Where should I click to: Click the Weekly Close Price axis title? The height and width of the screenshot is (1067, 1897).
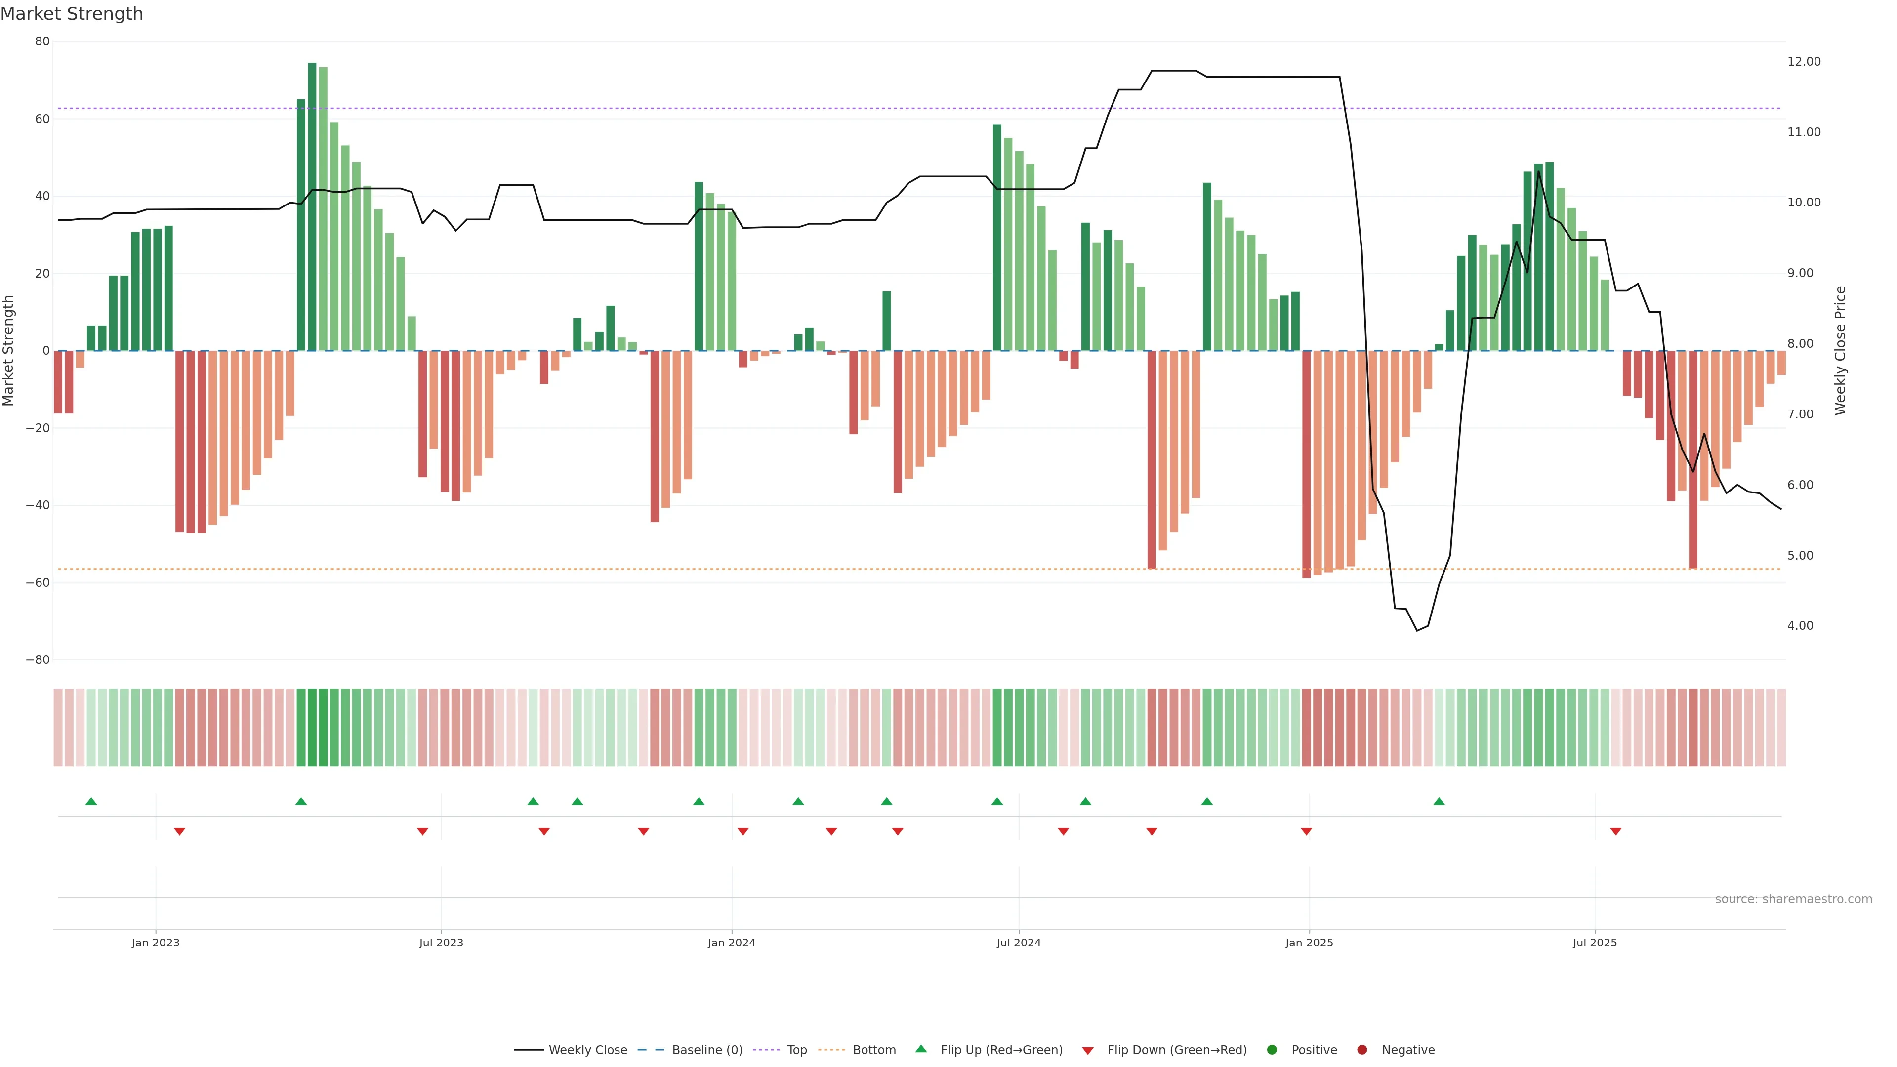tap(1840, 351)
